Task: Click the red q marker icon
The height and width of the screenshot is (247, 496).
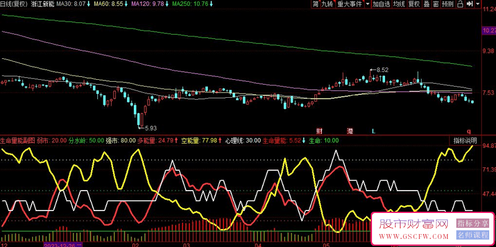Action: [x=469, y=131]
